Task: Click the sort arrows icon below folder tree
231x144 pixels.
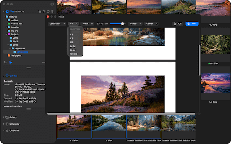Action: tap(5, 62)
